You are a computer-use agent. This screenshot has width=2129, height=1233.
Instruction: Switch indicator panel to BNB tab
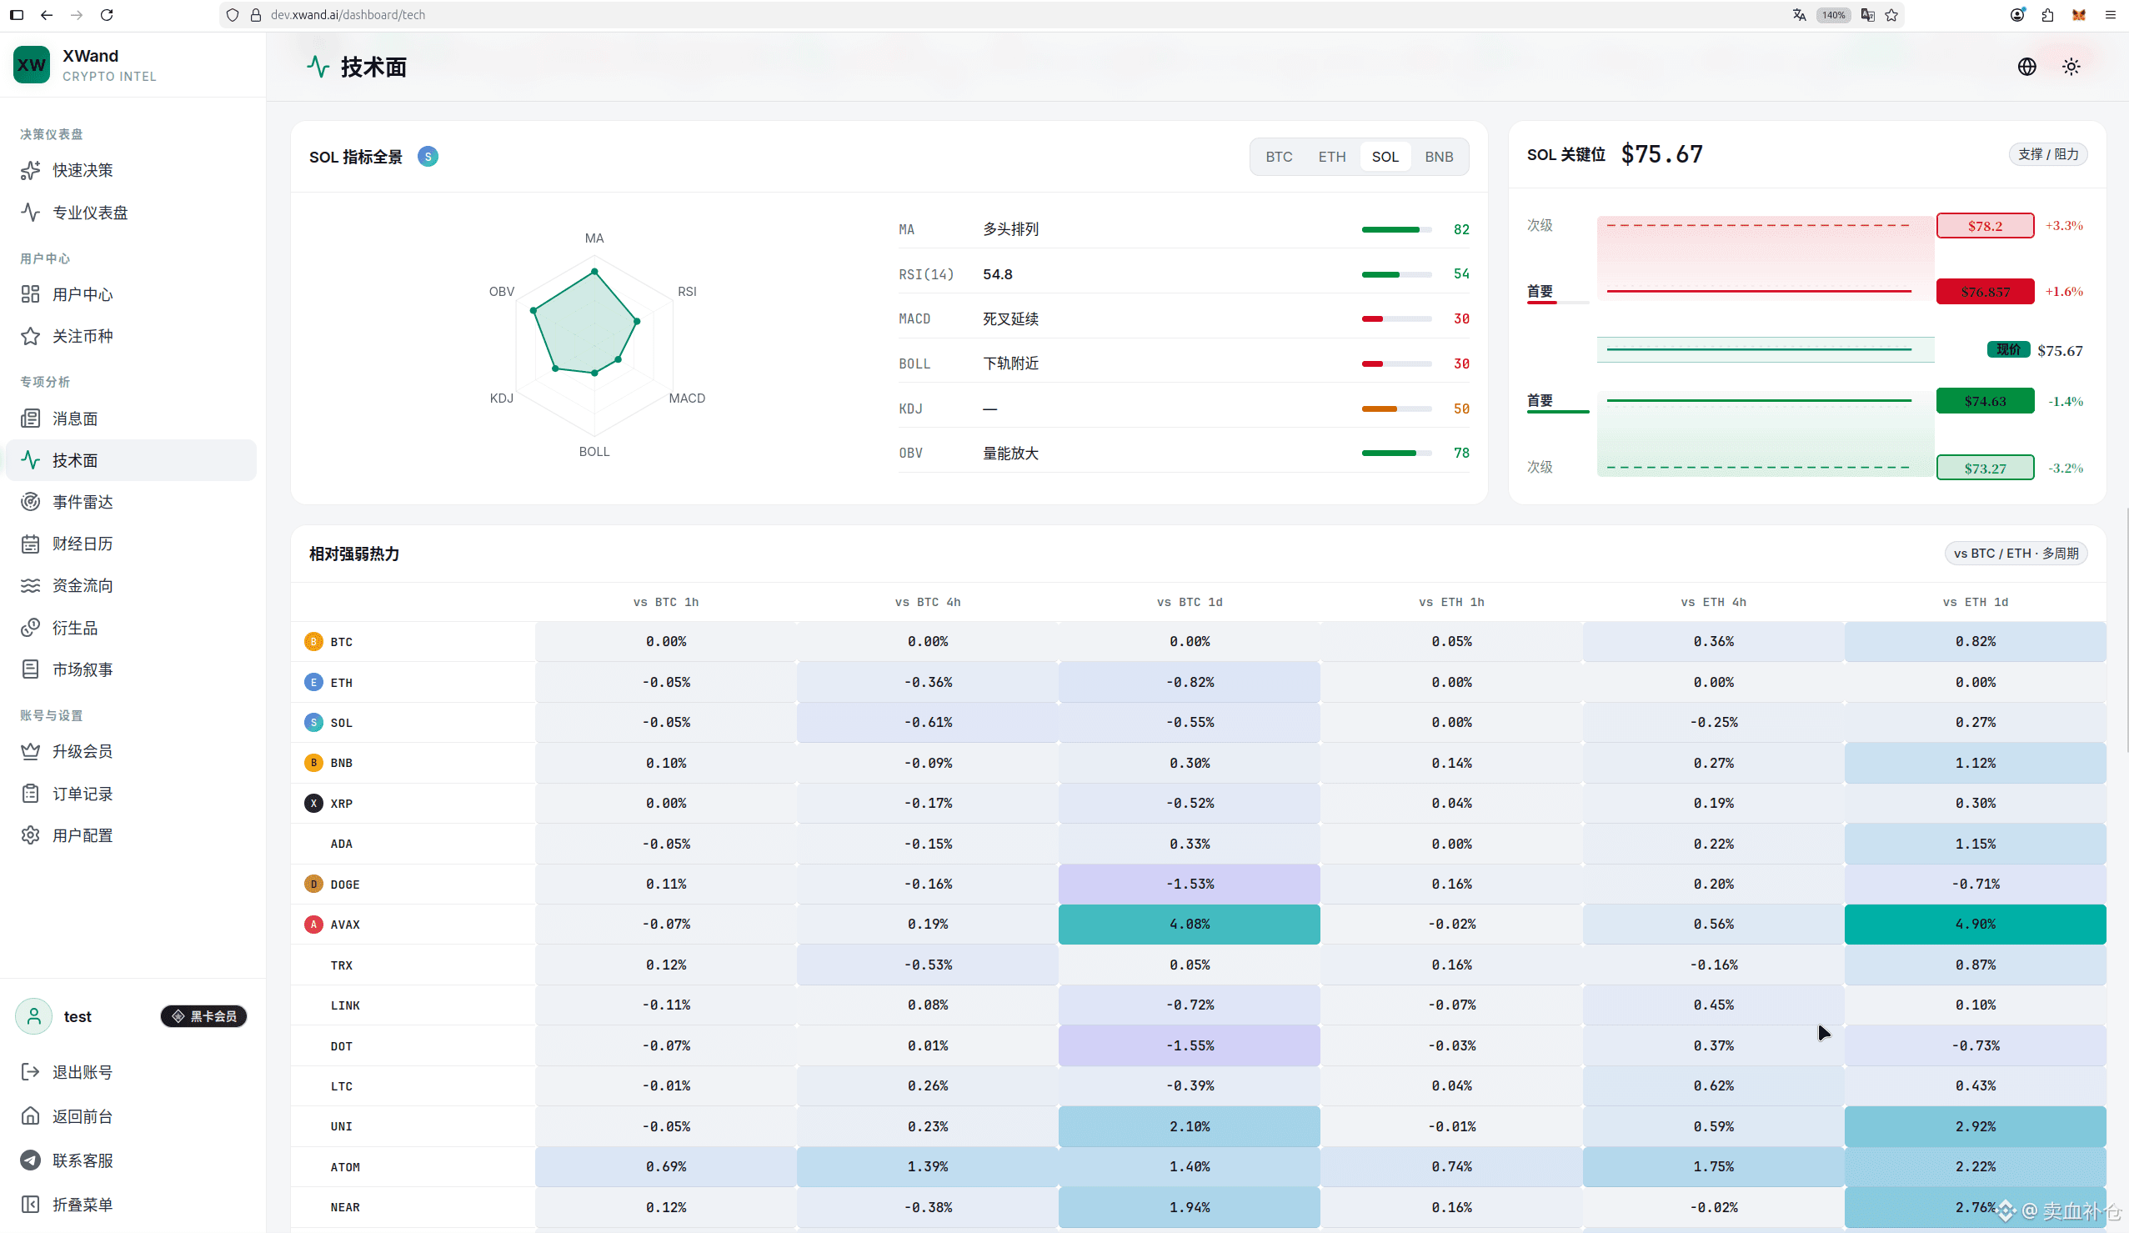(1439, 157)
